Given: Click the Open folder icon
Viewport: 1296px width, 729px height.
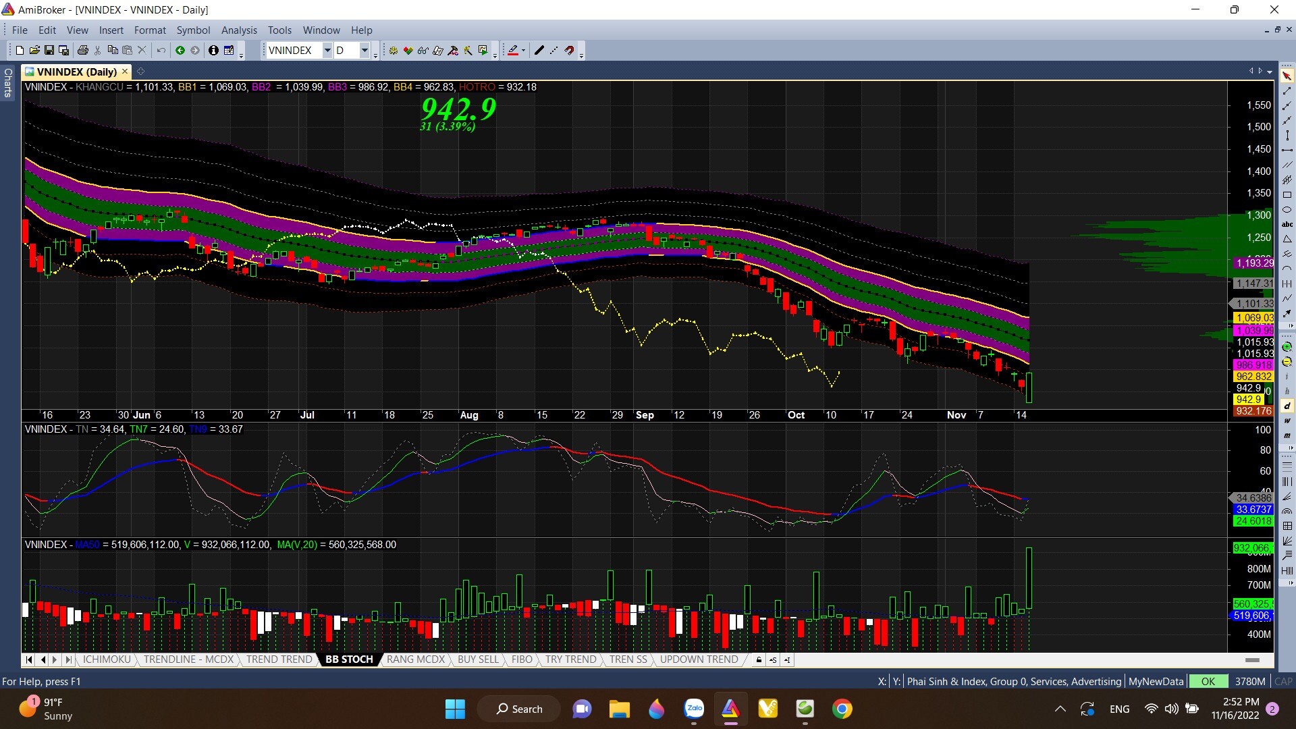Looking at the screenshot, I should point(34,50).
